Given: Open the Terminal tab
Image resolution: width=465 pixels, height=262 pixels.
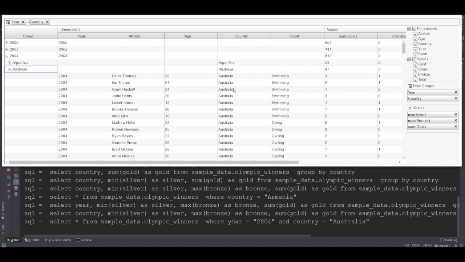Looking at the screenshot, I should coord(84,240).
